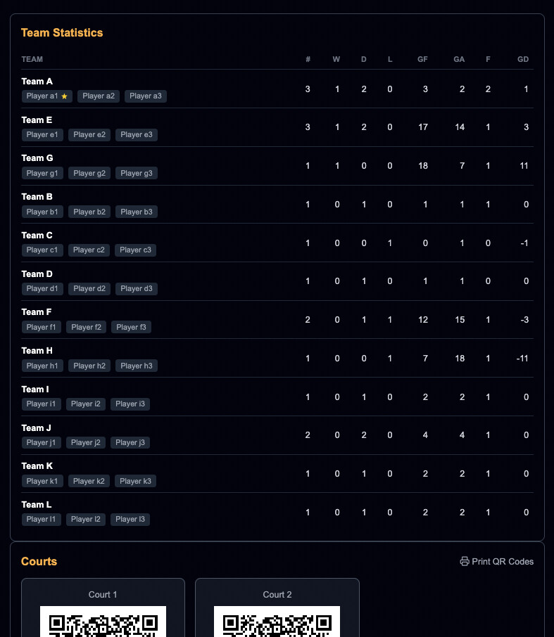The height and width of the screenshot is (637, 554).
Task: Click the Team Statistics heading
Action: tap(62, 33)
